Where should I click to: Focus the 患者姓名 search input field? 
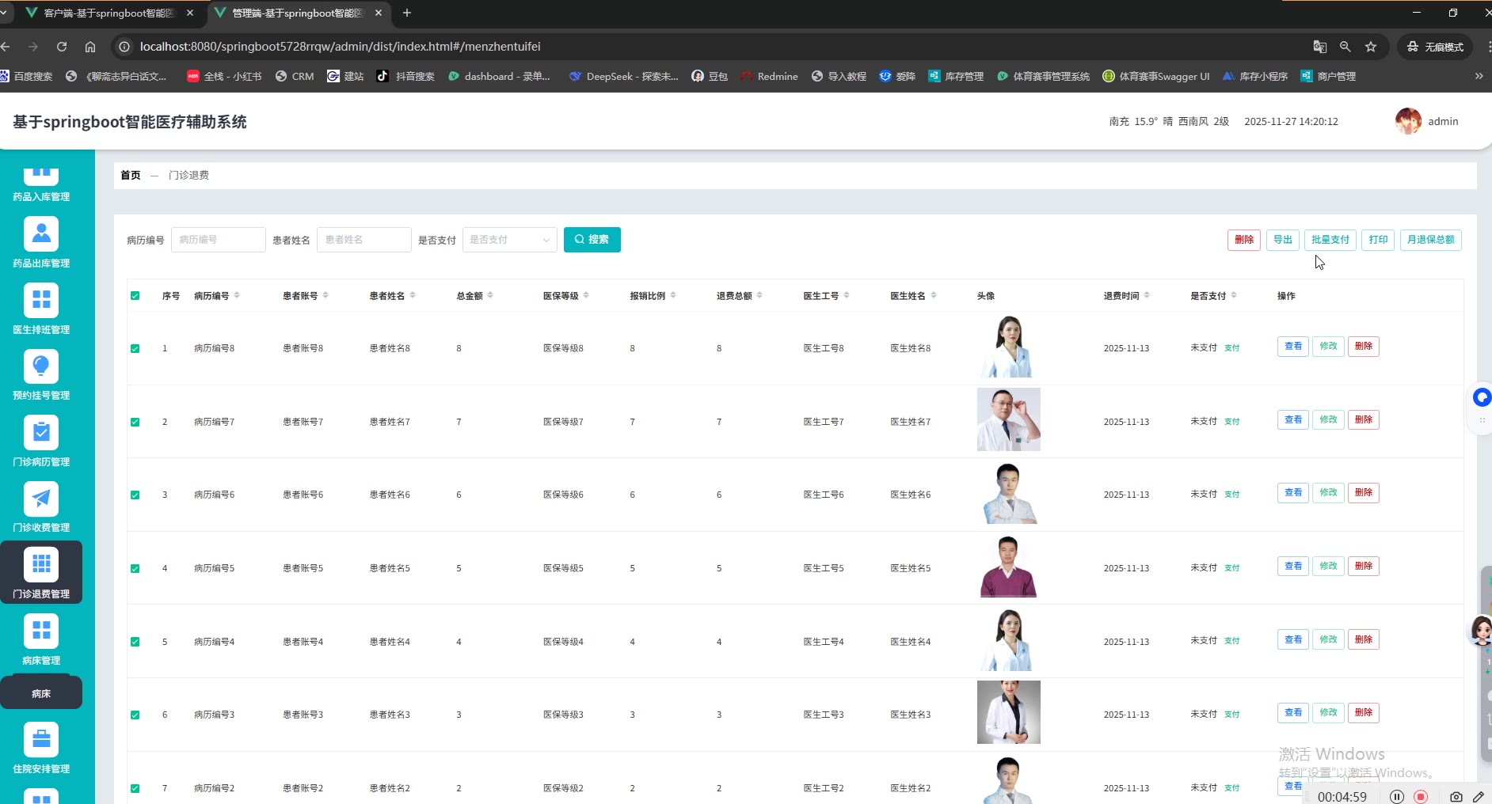coord(364,240)
